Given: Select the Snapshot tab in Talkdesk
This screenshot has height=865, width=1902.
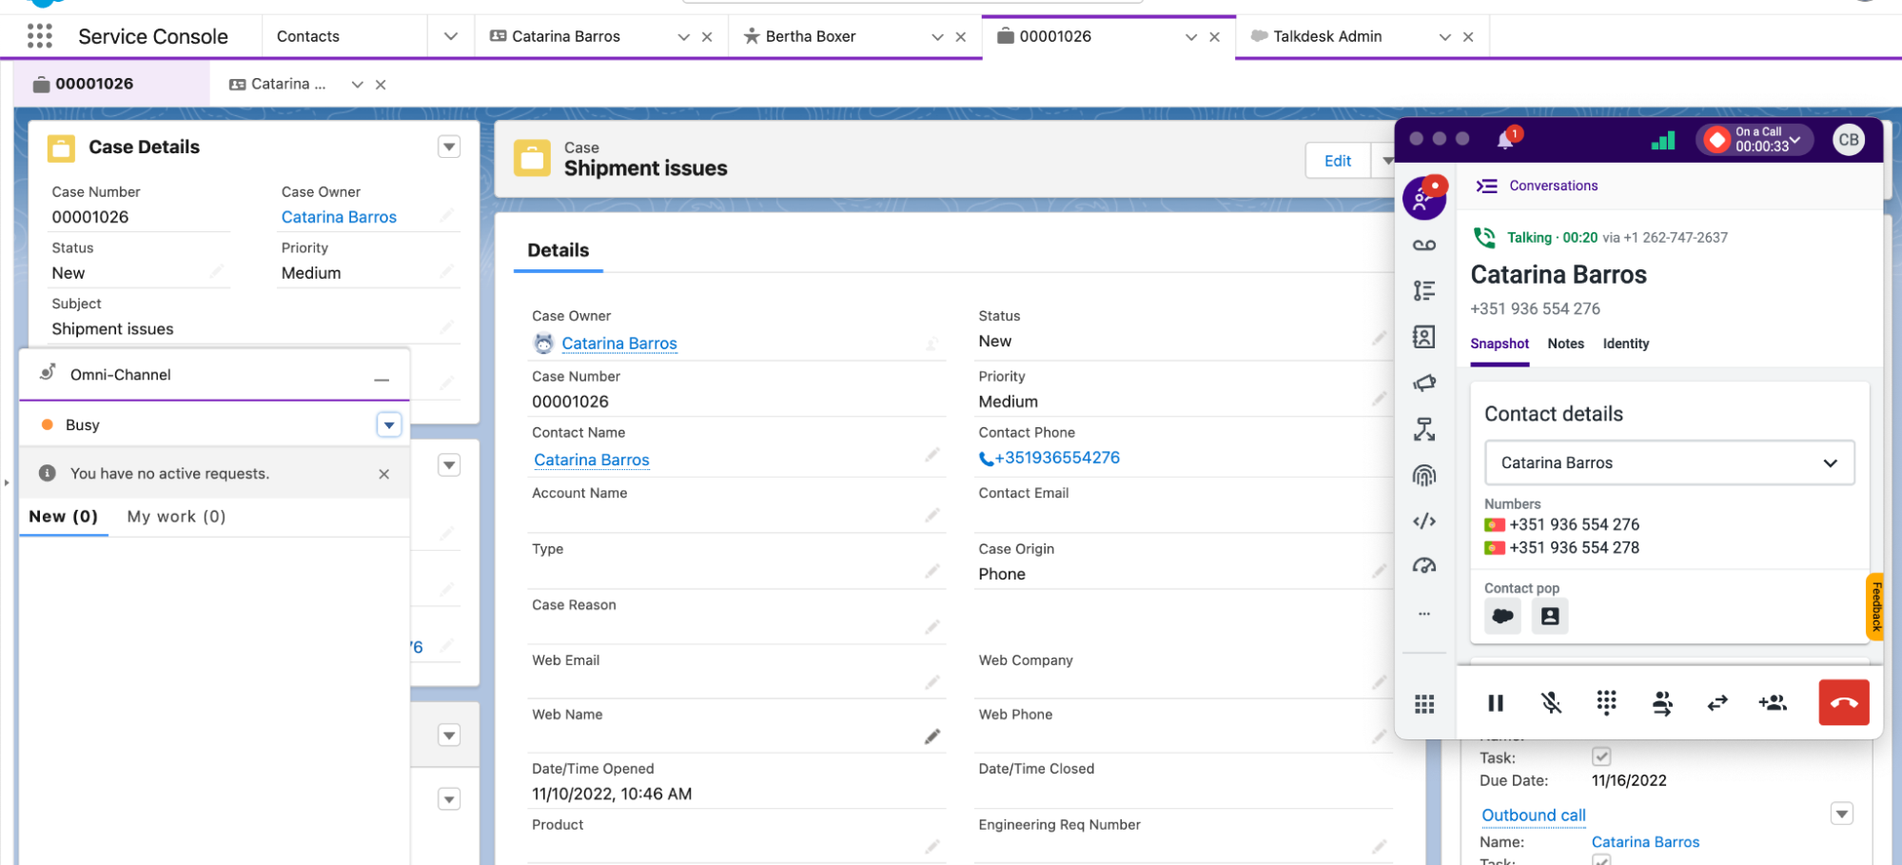Looking at the screenshot, I should tap(1499, 344).
